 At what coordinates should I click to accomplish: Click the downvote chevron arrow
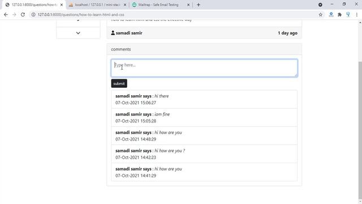pos(78,33)
